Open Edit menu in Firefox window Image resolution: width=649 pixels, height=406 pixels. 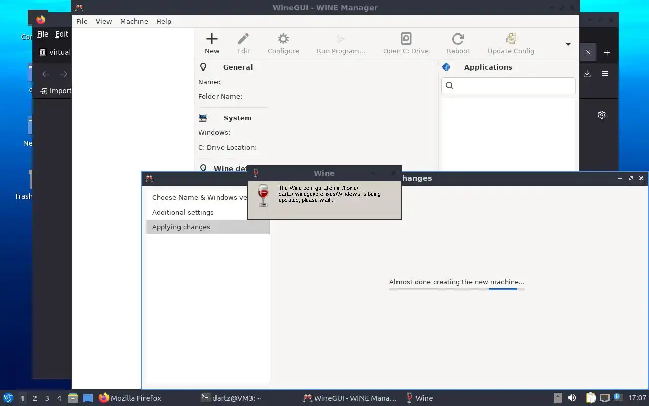pos(62,34)
